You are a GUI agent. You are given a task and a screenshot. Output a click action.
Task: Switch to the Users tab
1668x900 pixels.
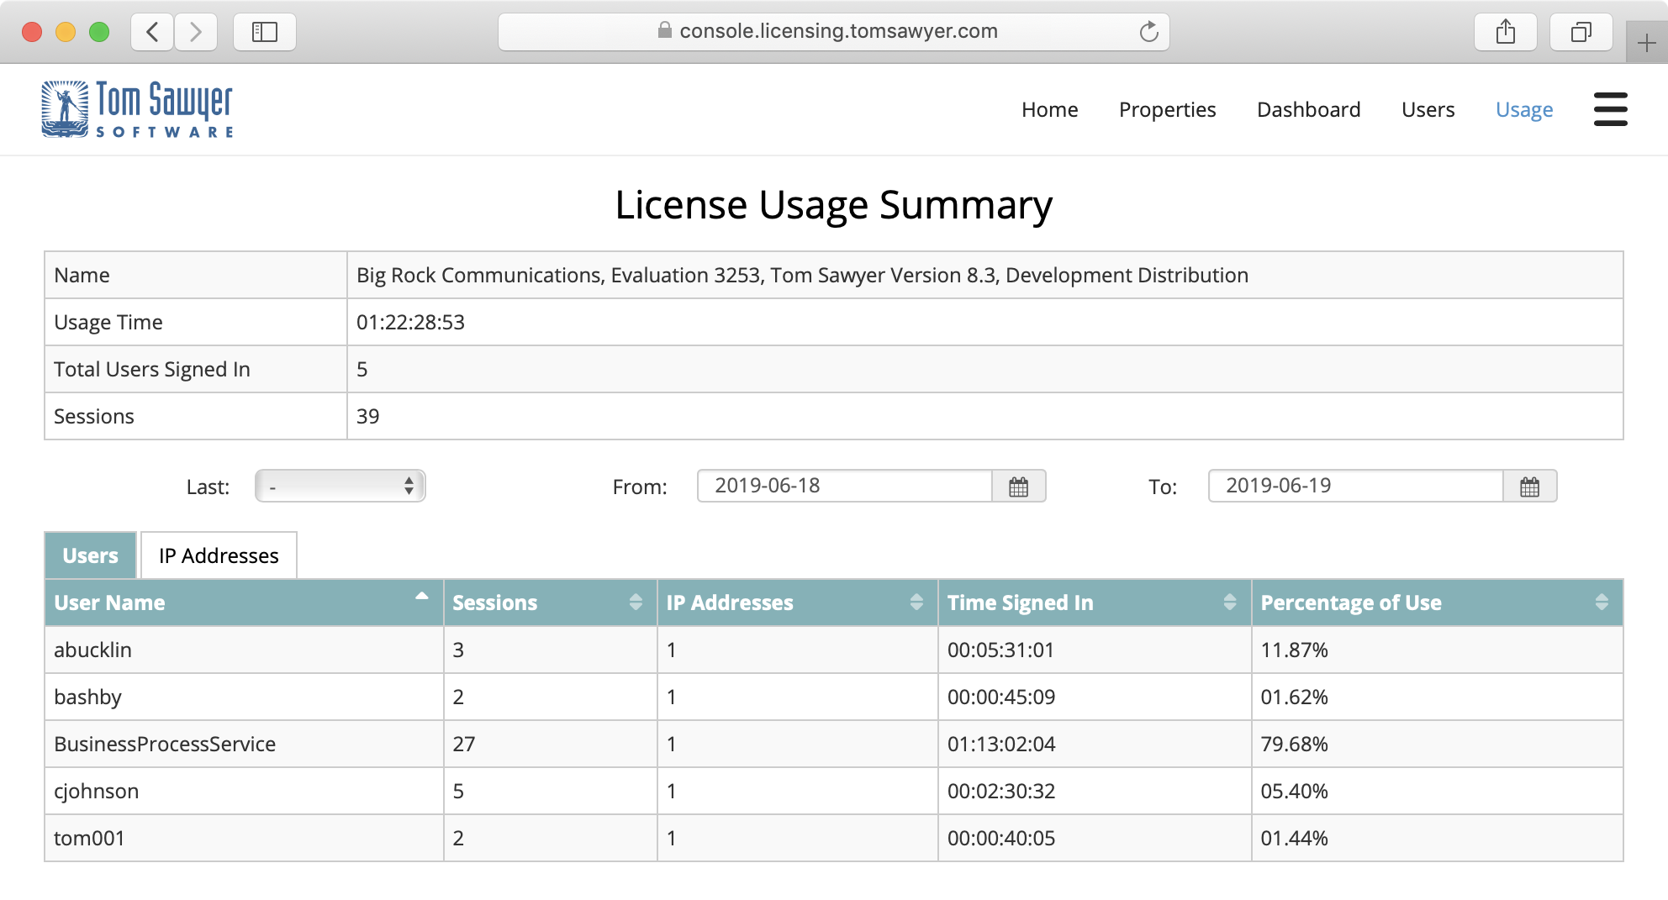click(x=90, y=555)
